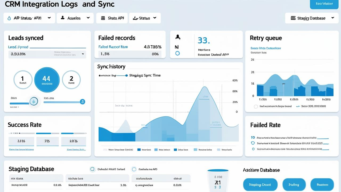Click the blue button in the top right corner
This screenshot has width=341, height=192.
(x=324, y=4)
